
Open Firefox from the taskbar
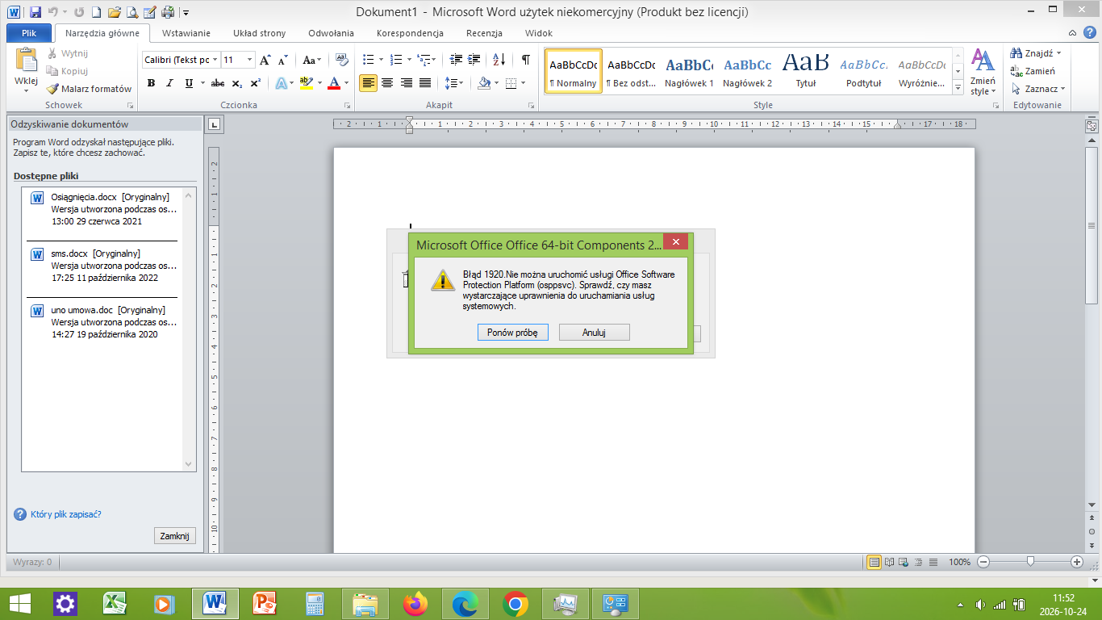[x=416, y=604]
